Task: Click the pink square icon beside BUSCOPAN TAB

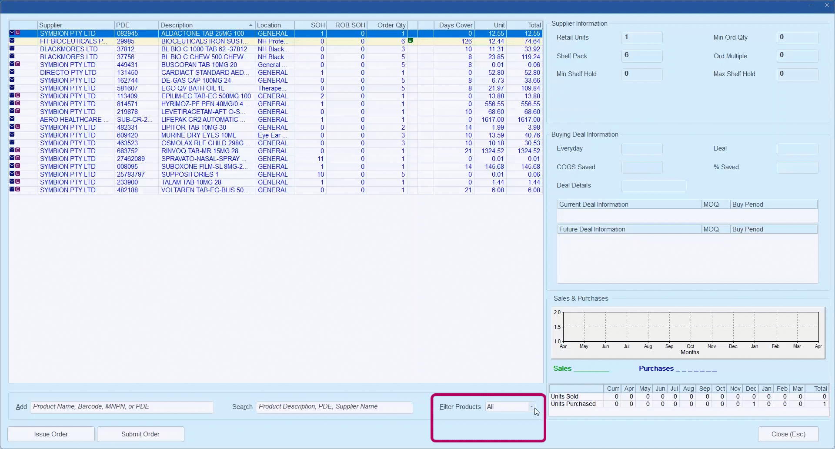Action: [x=18, y=64]
